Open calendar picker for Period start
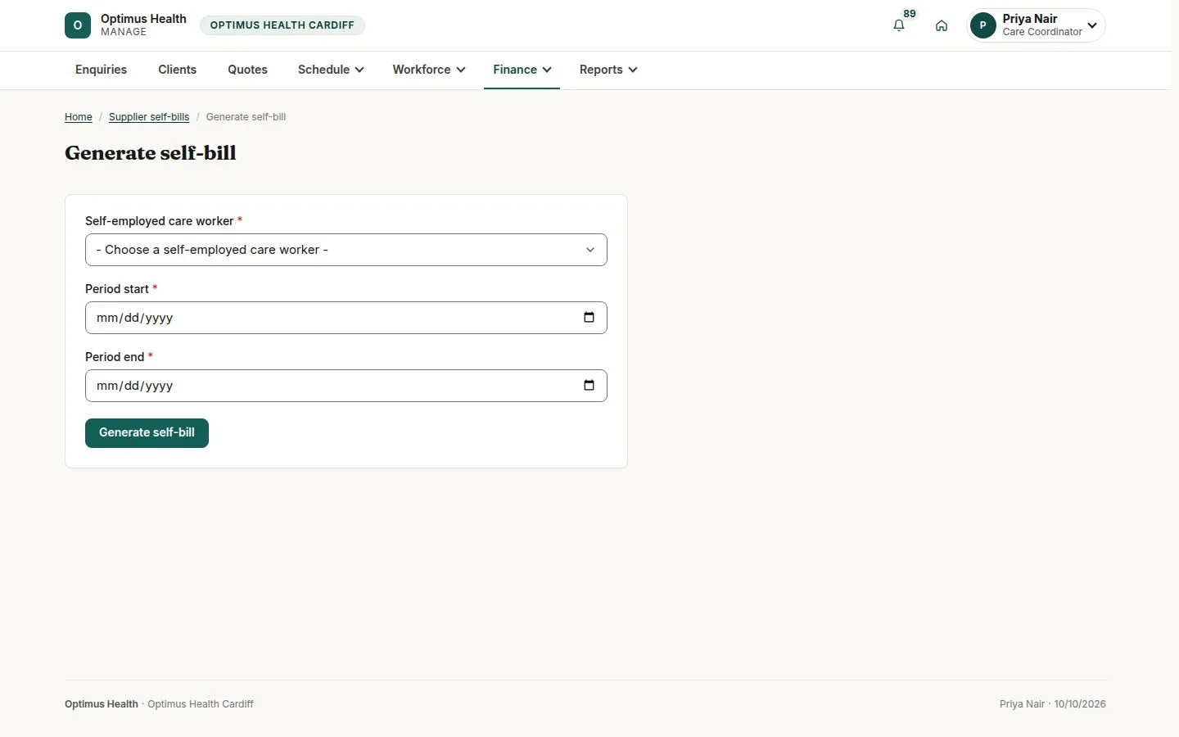This screenshot has width=1179, height=737. [589, 318]
